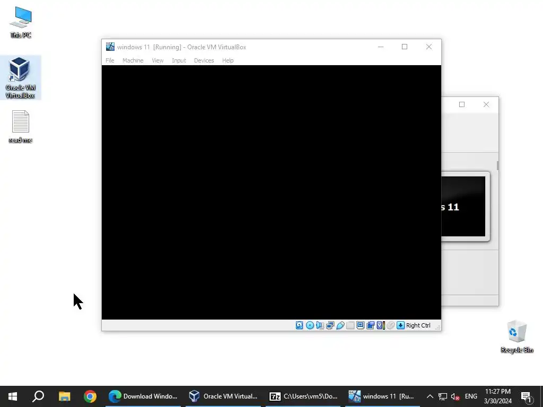
Task: Click the hard disk activity icon in VM status bar
Action: click(300, 325)
